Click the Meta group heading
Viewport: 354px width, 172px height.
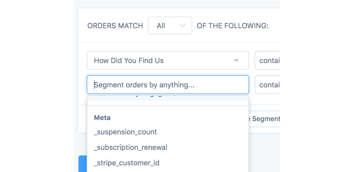(102, 118)
